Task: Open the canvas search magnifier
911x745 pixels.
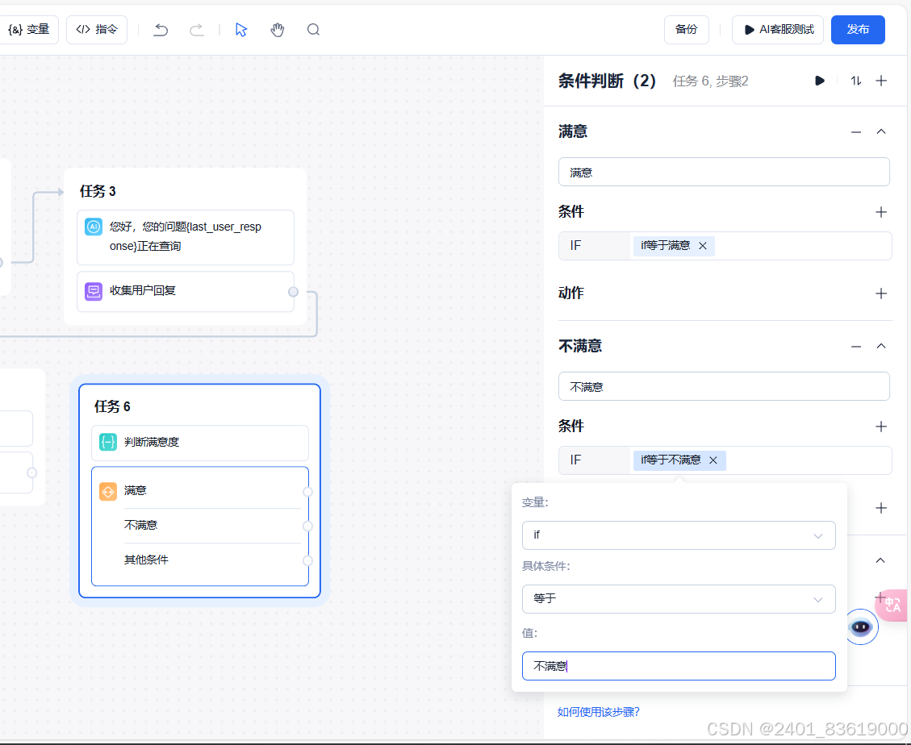Action: (x=313, y=30)
